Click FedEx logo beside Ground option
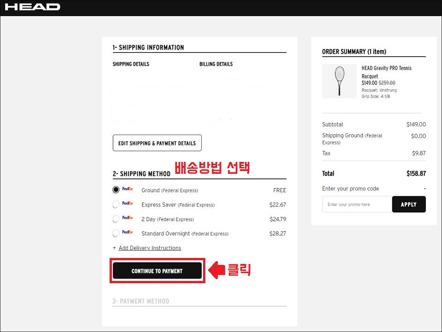Screen dimensions: 442x332 coord(128,189)
